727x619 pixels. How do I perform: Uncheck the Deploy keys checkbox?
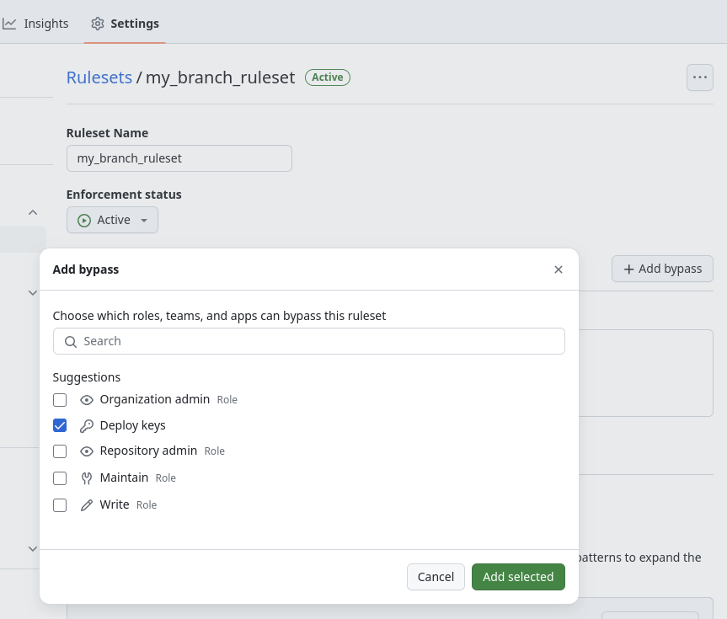(60, 425)
